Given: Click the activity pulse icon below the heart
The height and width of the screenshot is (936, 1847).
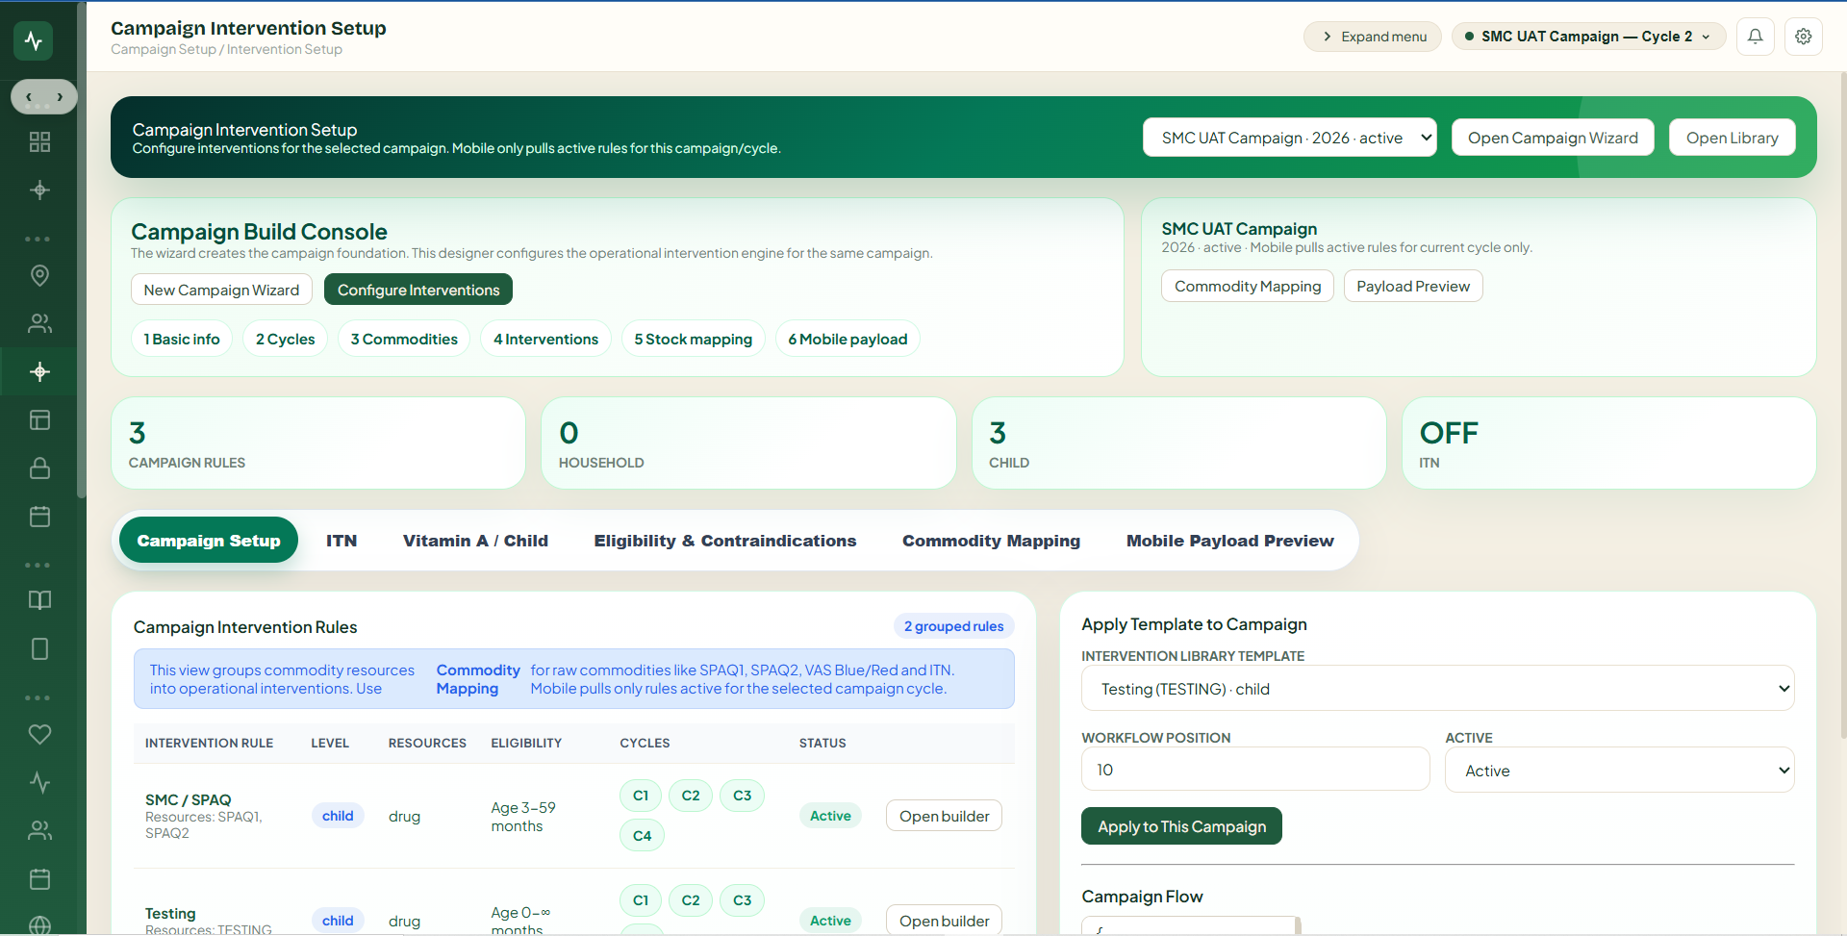Looking at the screenshot, I should (39, 782).
